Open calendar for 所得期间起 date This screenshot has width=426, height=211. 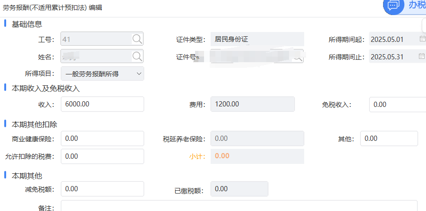422,39
